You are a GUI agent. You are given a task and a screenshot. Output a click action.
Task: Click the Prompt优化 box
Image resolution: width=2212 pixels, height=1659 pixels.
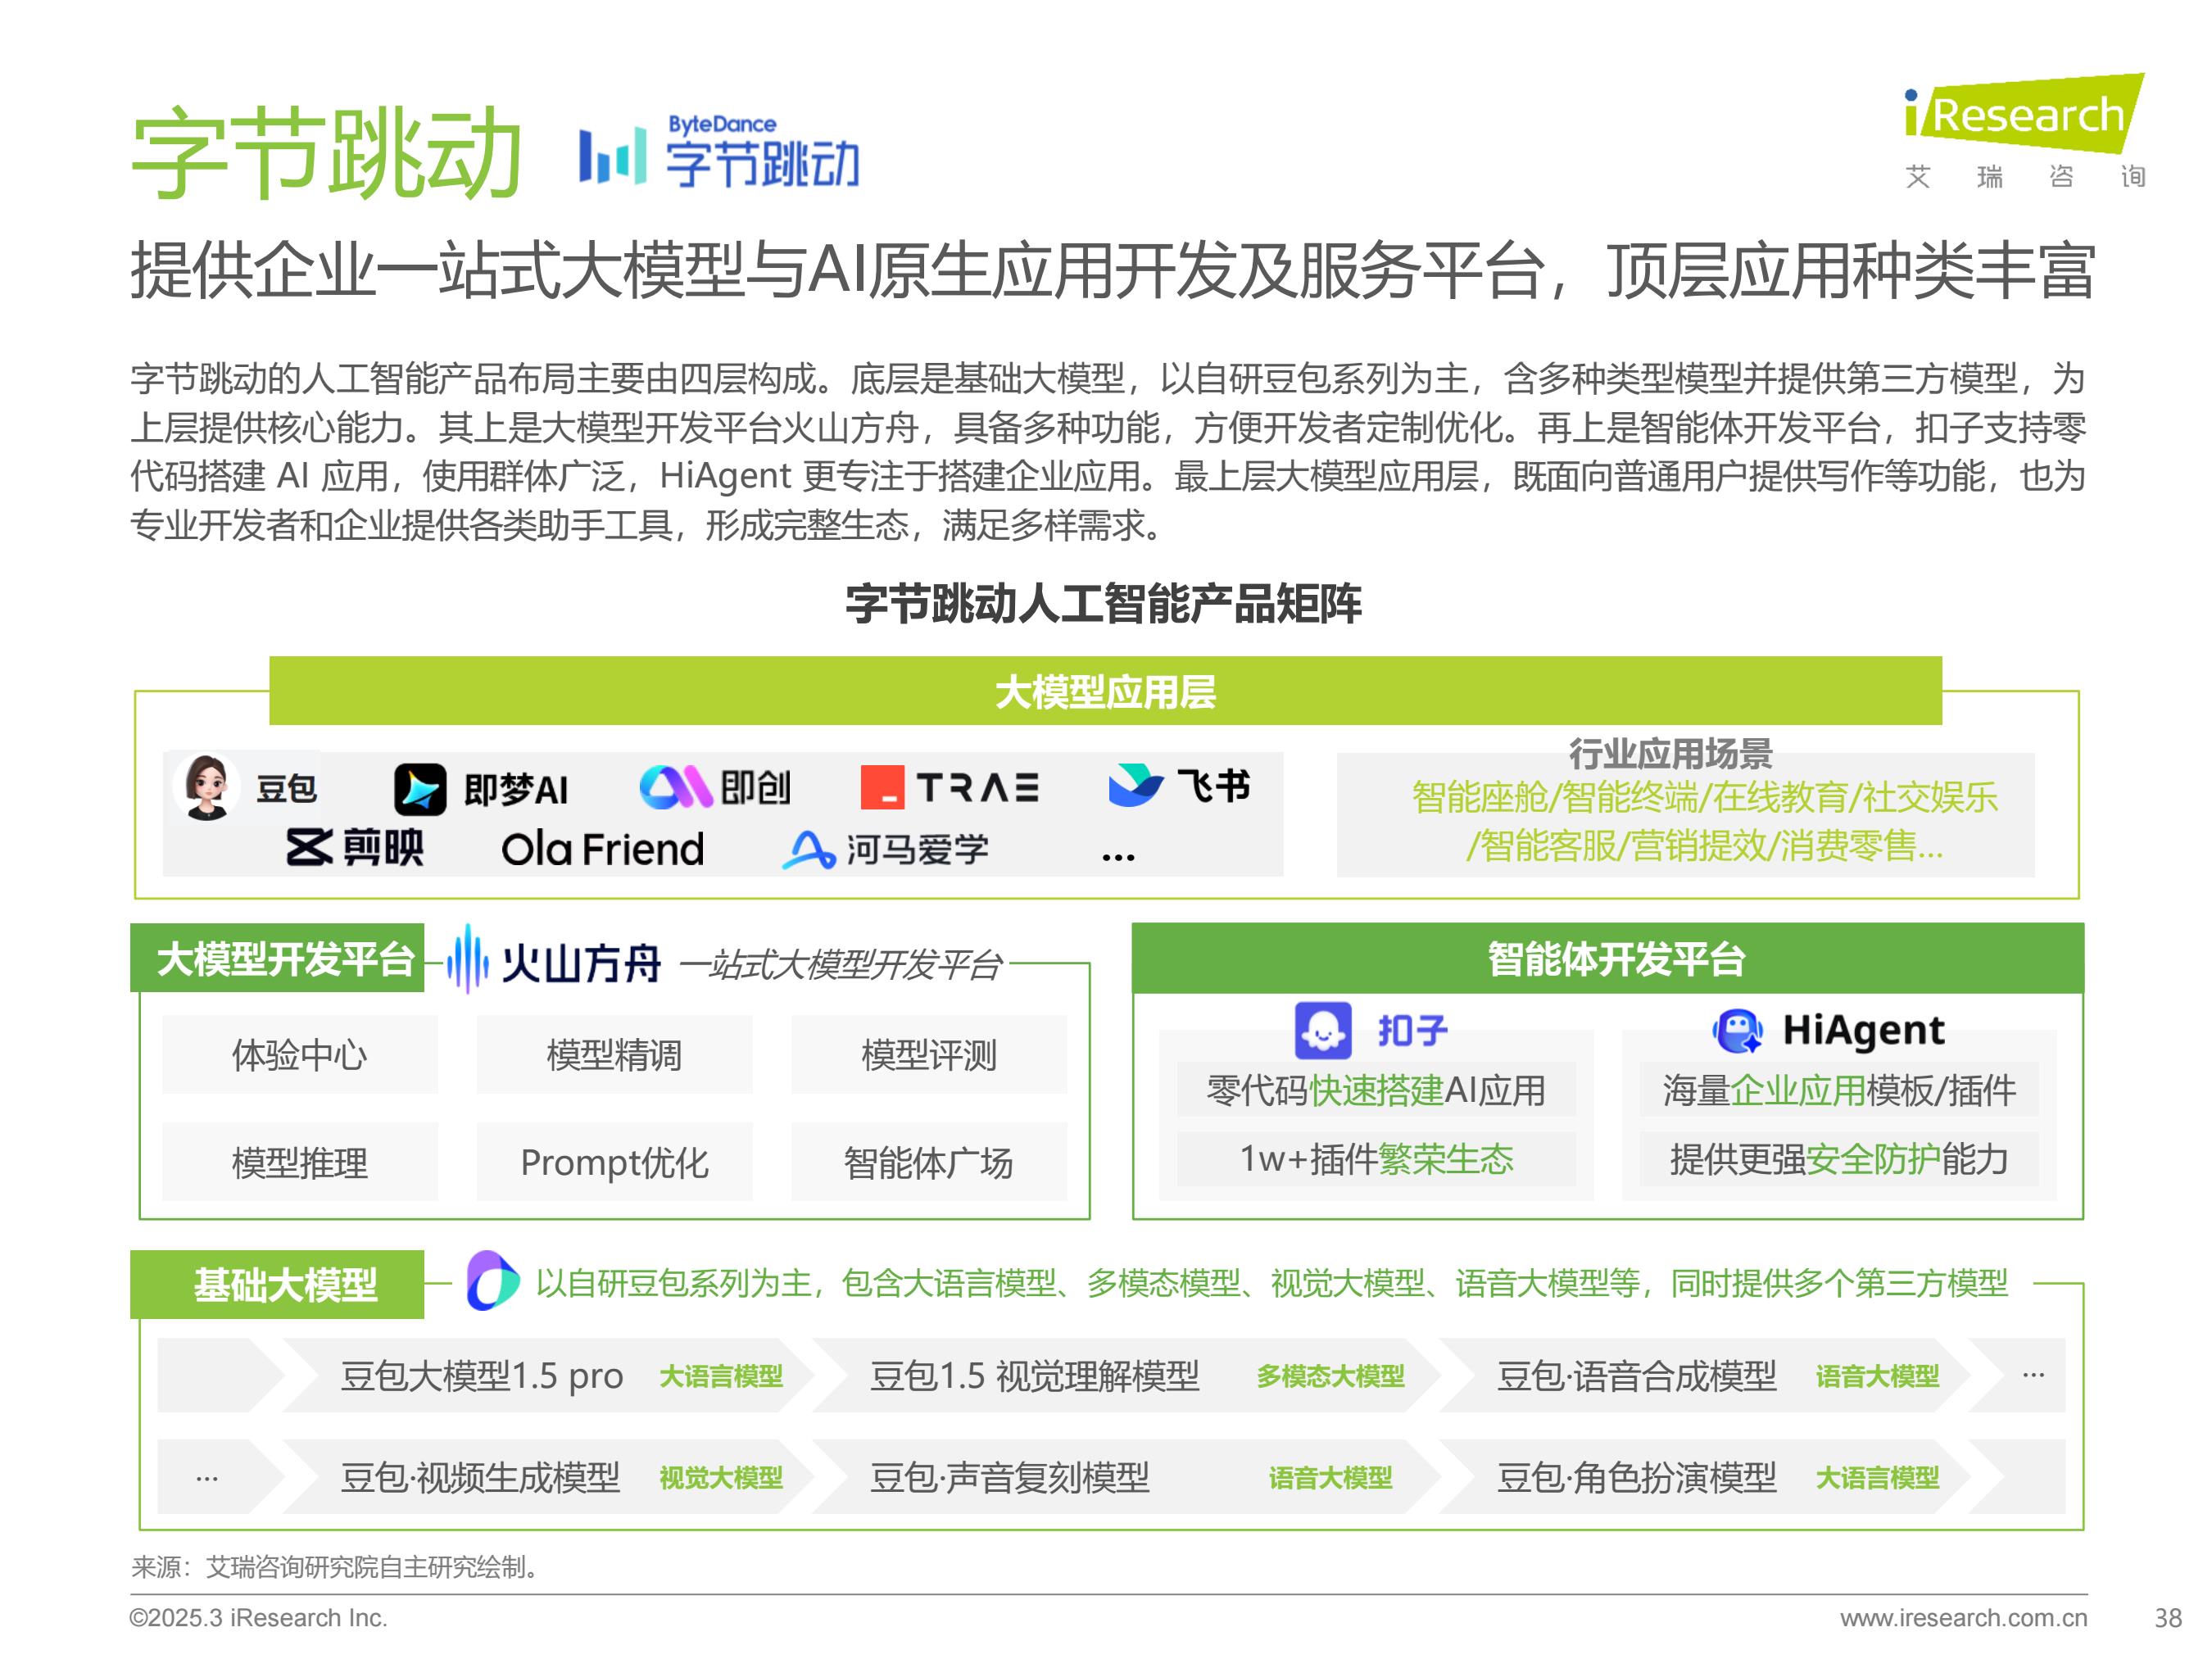pos(614,1162)
